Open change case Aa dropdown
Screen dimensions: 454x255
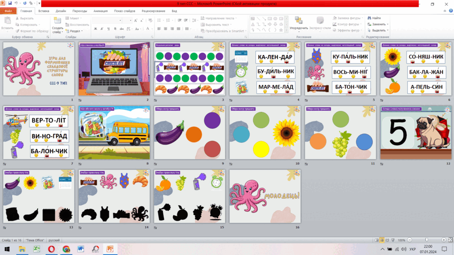(x=138, y=28)
